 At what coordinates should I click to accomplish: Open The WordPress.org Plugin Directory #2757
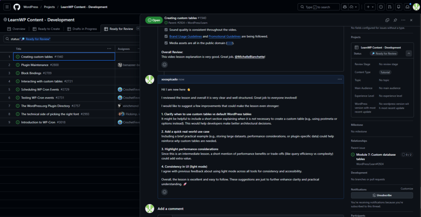coord(51,106)
